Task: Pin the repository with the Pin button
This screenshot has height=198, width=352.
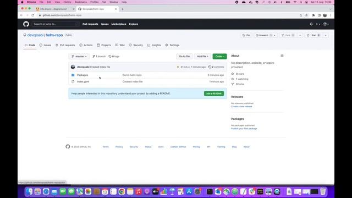Action: pyautogui.click(x=246, y=35)
